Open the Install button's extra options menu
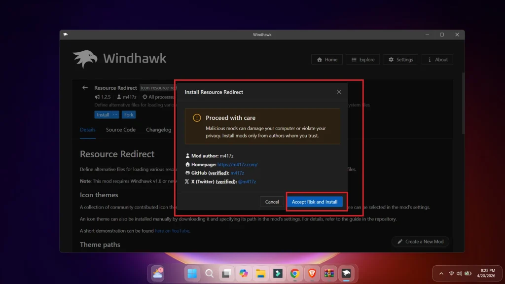Image resolution: width=505 pixels, height=284 pixels. point(115,114)
